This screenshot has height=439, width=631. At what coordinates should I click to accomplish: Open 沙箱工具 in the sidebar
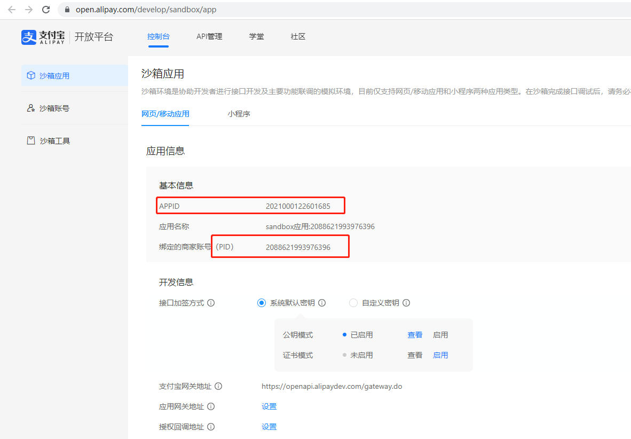click(x=74, y=140)
